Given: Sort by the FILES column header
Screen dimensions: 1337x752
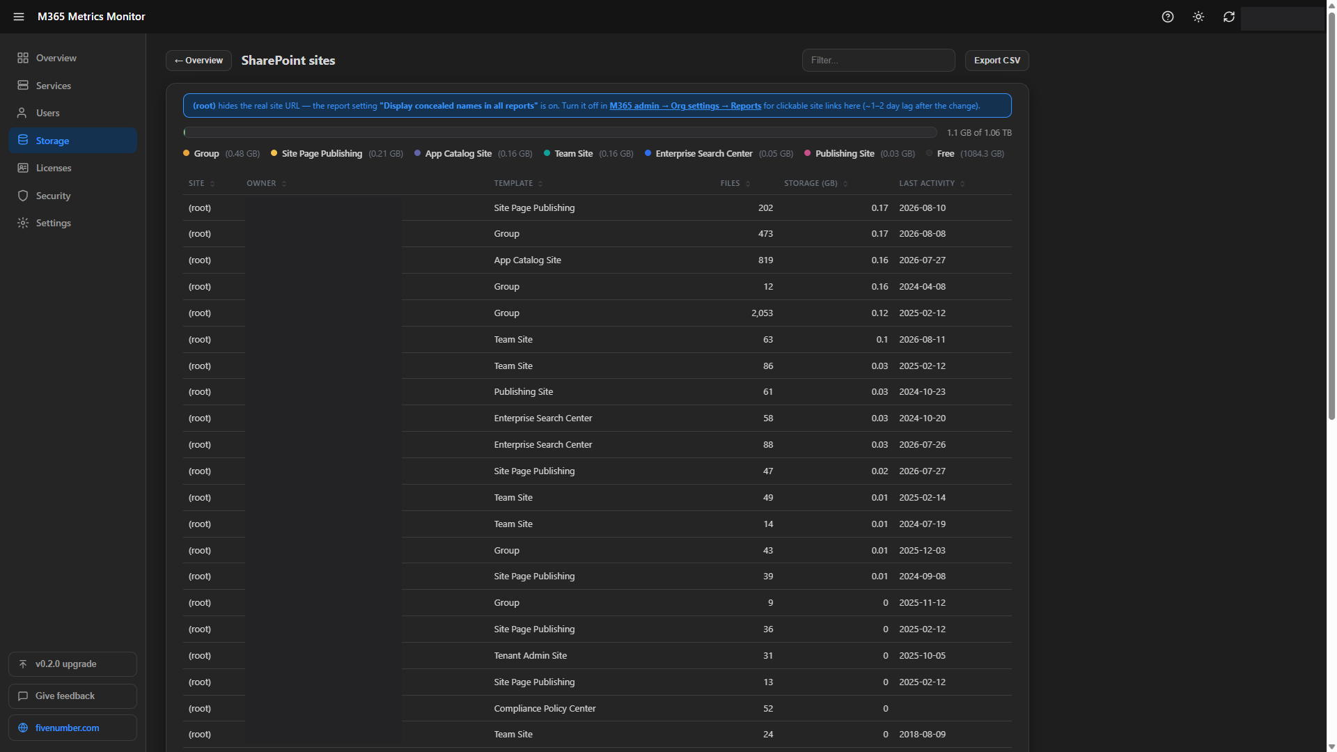Looking at the screenshot, I should 735,183.
